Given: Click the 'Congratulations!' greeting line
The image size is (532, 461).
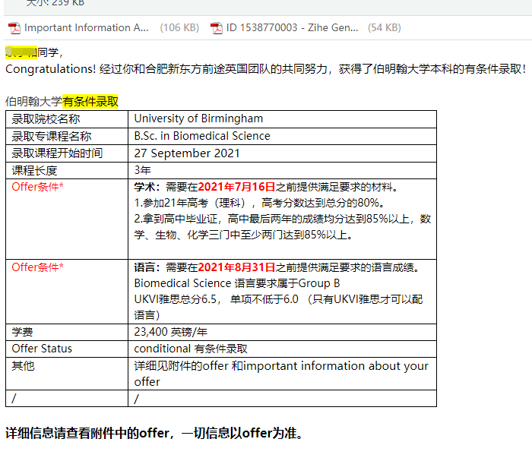Looking at the screenshot, I should pos(266,69).
